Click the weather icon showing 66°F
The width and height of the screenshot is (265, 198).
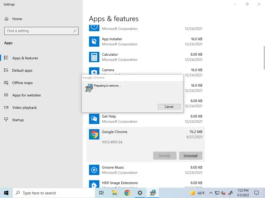tap(193, 193)
